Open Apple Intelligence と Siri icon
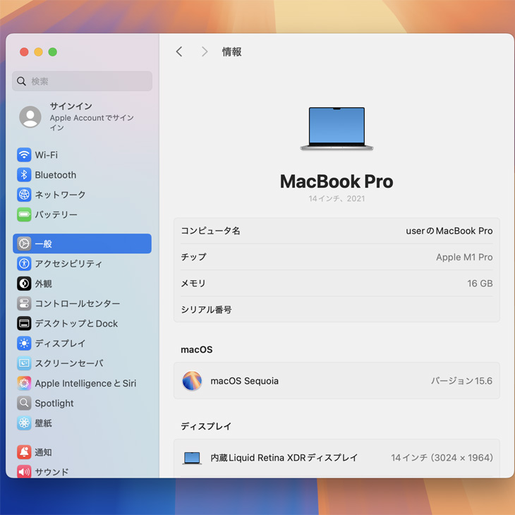 pyautogui.click(x=24, y=383)
